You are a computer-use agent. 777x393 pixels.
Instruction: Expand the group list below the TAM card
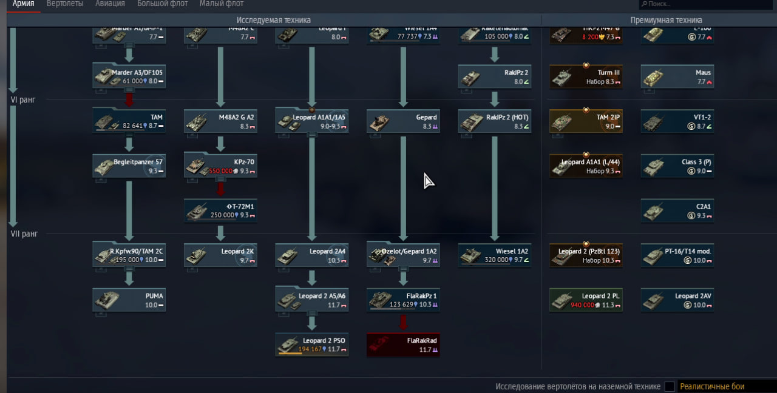[x=129, y=135]
